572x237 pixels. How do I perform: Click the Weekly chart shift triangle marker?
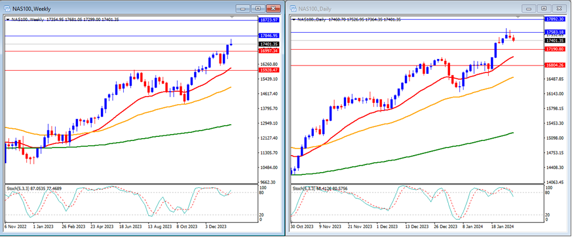tap(232, 17)
